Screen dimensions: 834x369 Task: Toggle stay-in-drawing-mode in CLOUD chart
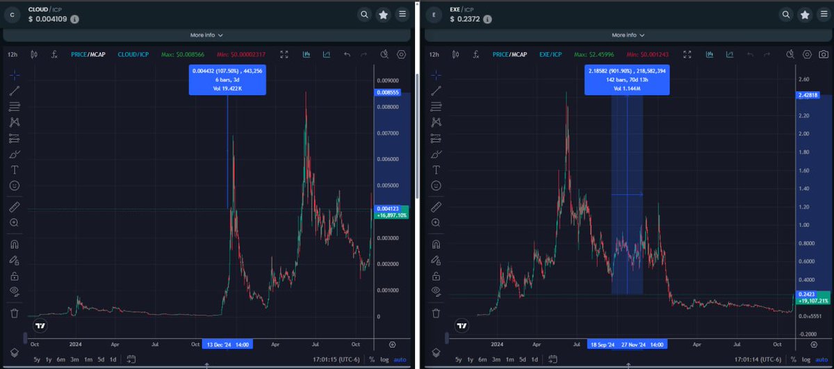point(15,261)
